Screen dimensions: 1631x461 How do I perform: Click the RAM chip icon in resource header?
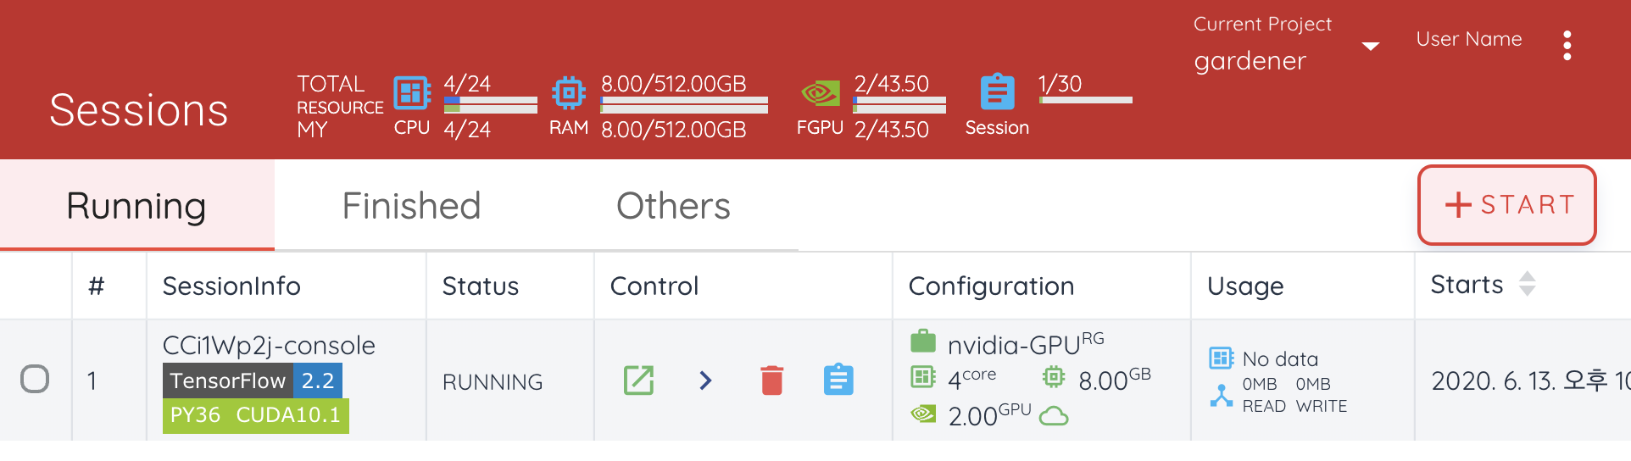pyautogui.click(x=569, y=92)
